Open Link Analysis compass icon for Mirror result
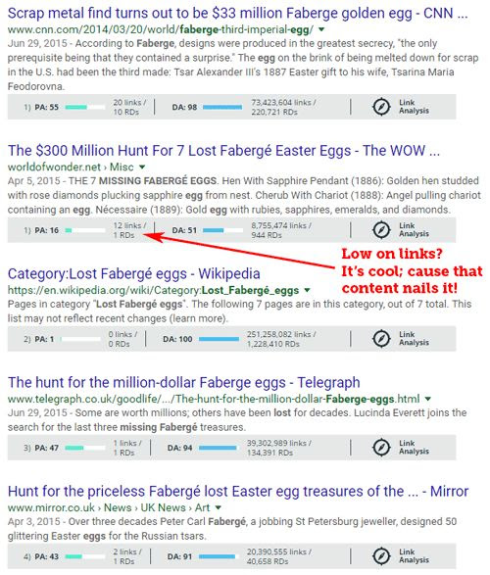 (x=381, y=556)
